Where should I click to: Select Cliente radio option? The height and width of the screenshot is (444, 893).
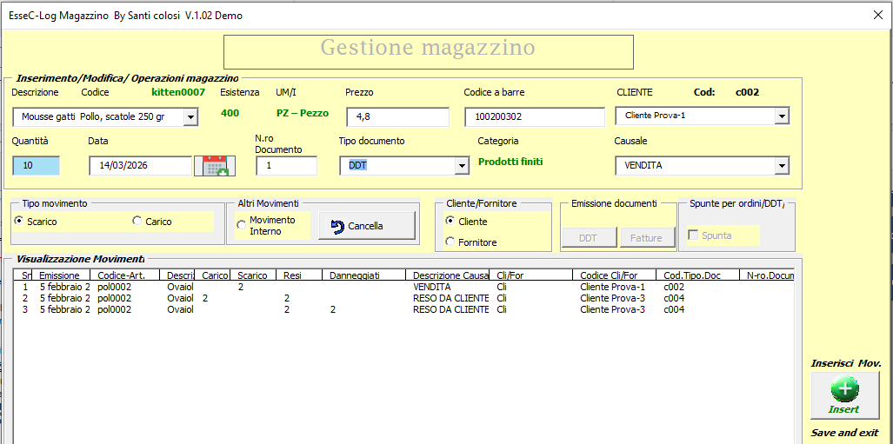(x=450, y=222)
